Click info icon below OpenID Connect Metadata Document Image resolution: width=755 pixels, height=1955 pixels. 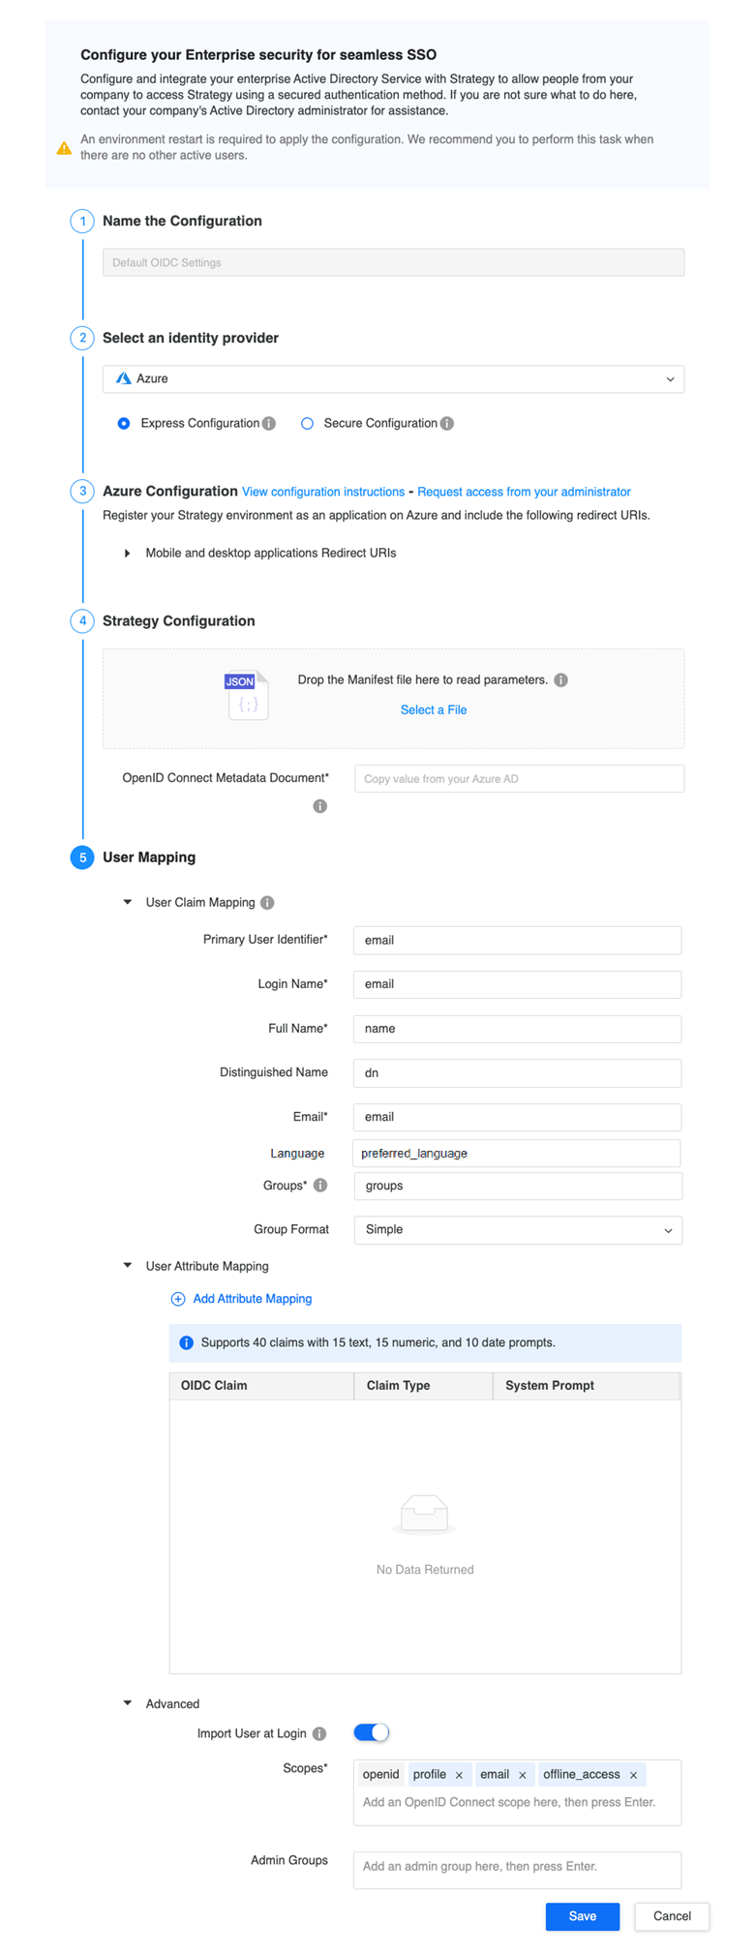pyautogui.click(x=320, y=806)
